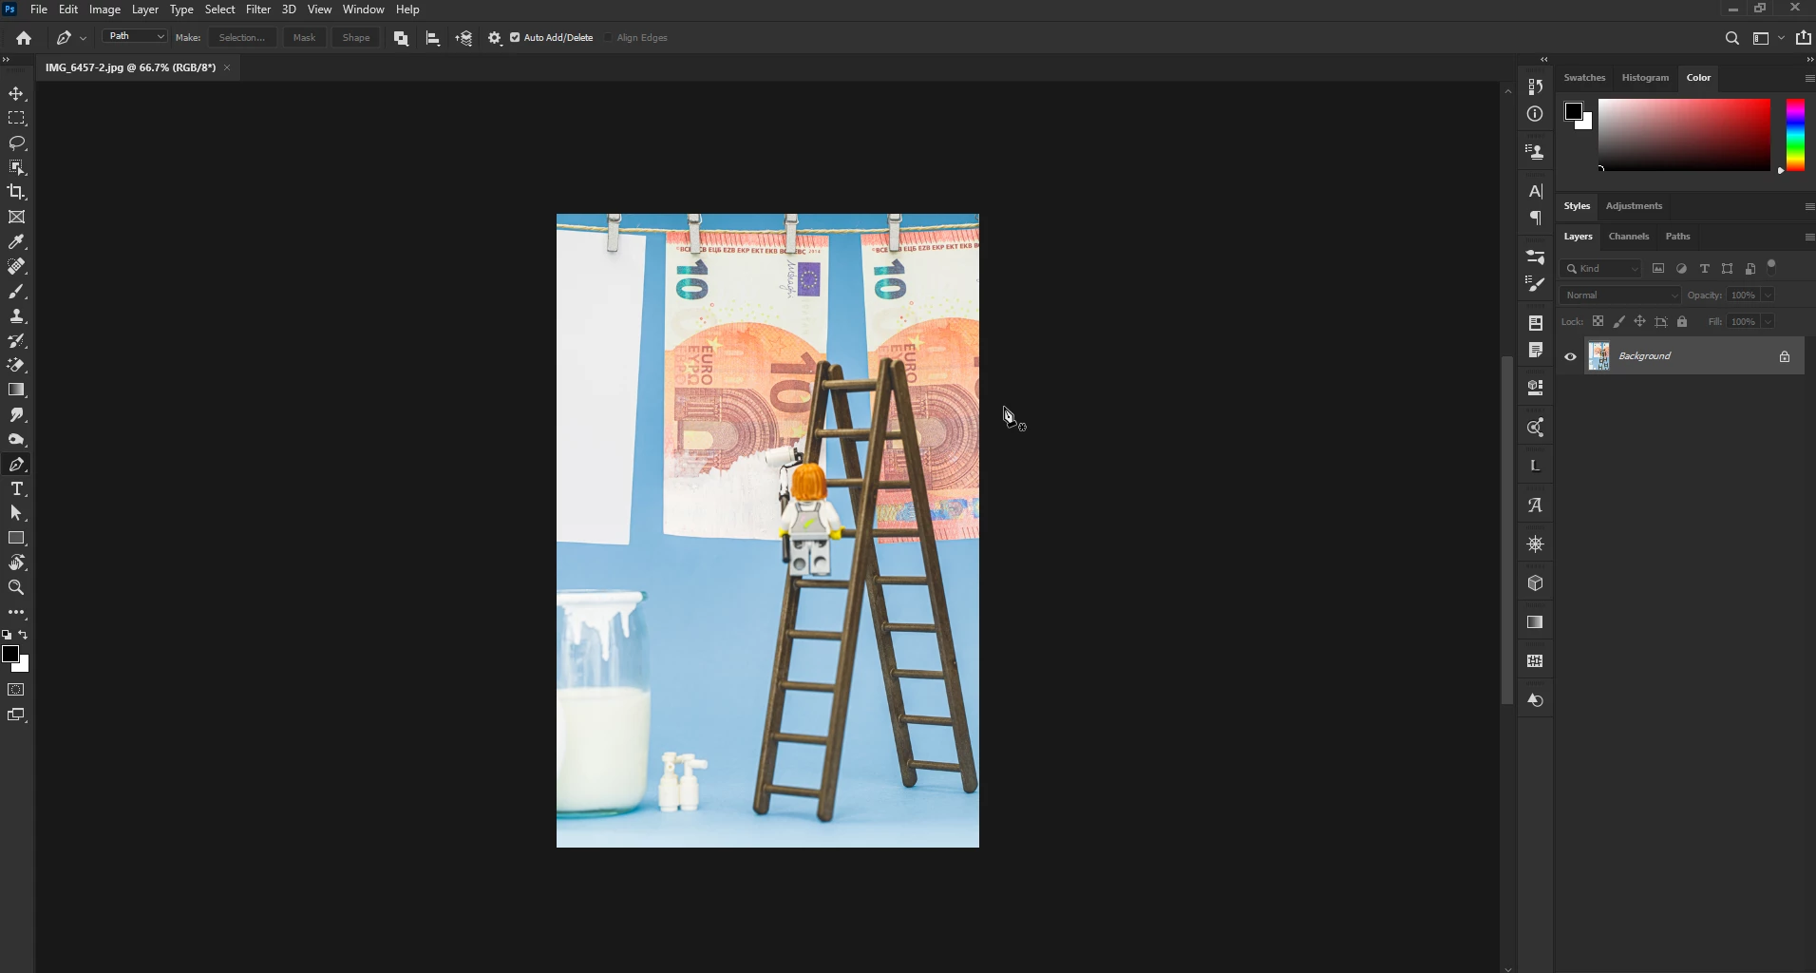This screenshot has height=973, width=1816.
Task: Select the Hand tool
Action: (16, 563)
